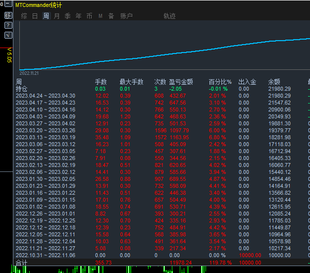The width and height of the screenshot is (310, 273).
Task: Select row 2023.01.02 ~ 2023.01.08
Action: (x=161, y=207)
